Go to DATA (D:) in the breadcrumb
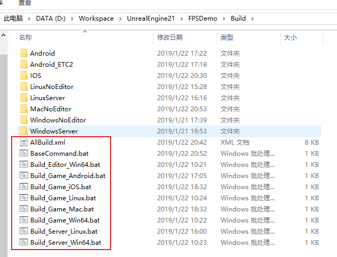 tap(51, 19)
